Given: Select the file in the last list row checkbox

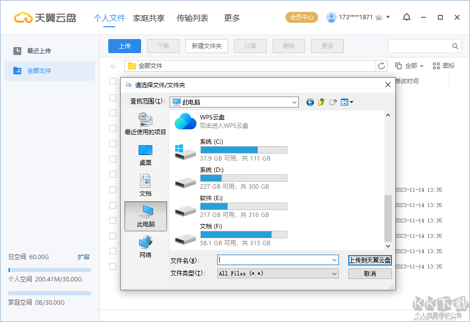Looking at the screenshot, I should pos(113,267).
